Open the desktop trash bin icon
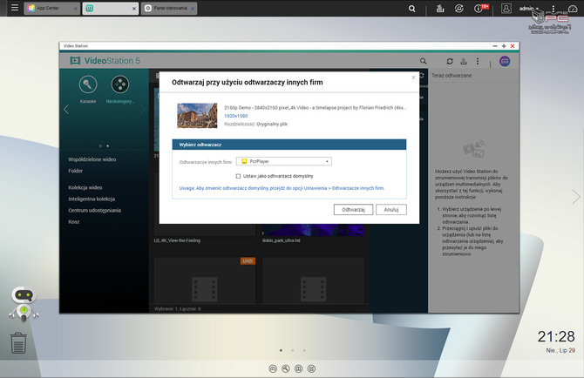 [x=18, y=342]
